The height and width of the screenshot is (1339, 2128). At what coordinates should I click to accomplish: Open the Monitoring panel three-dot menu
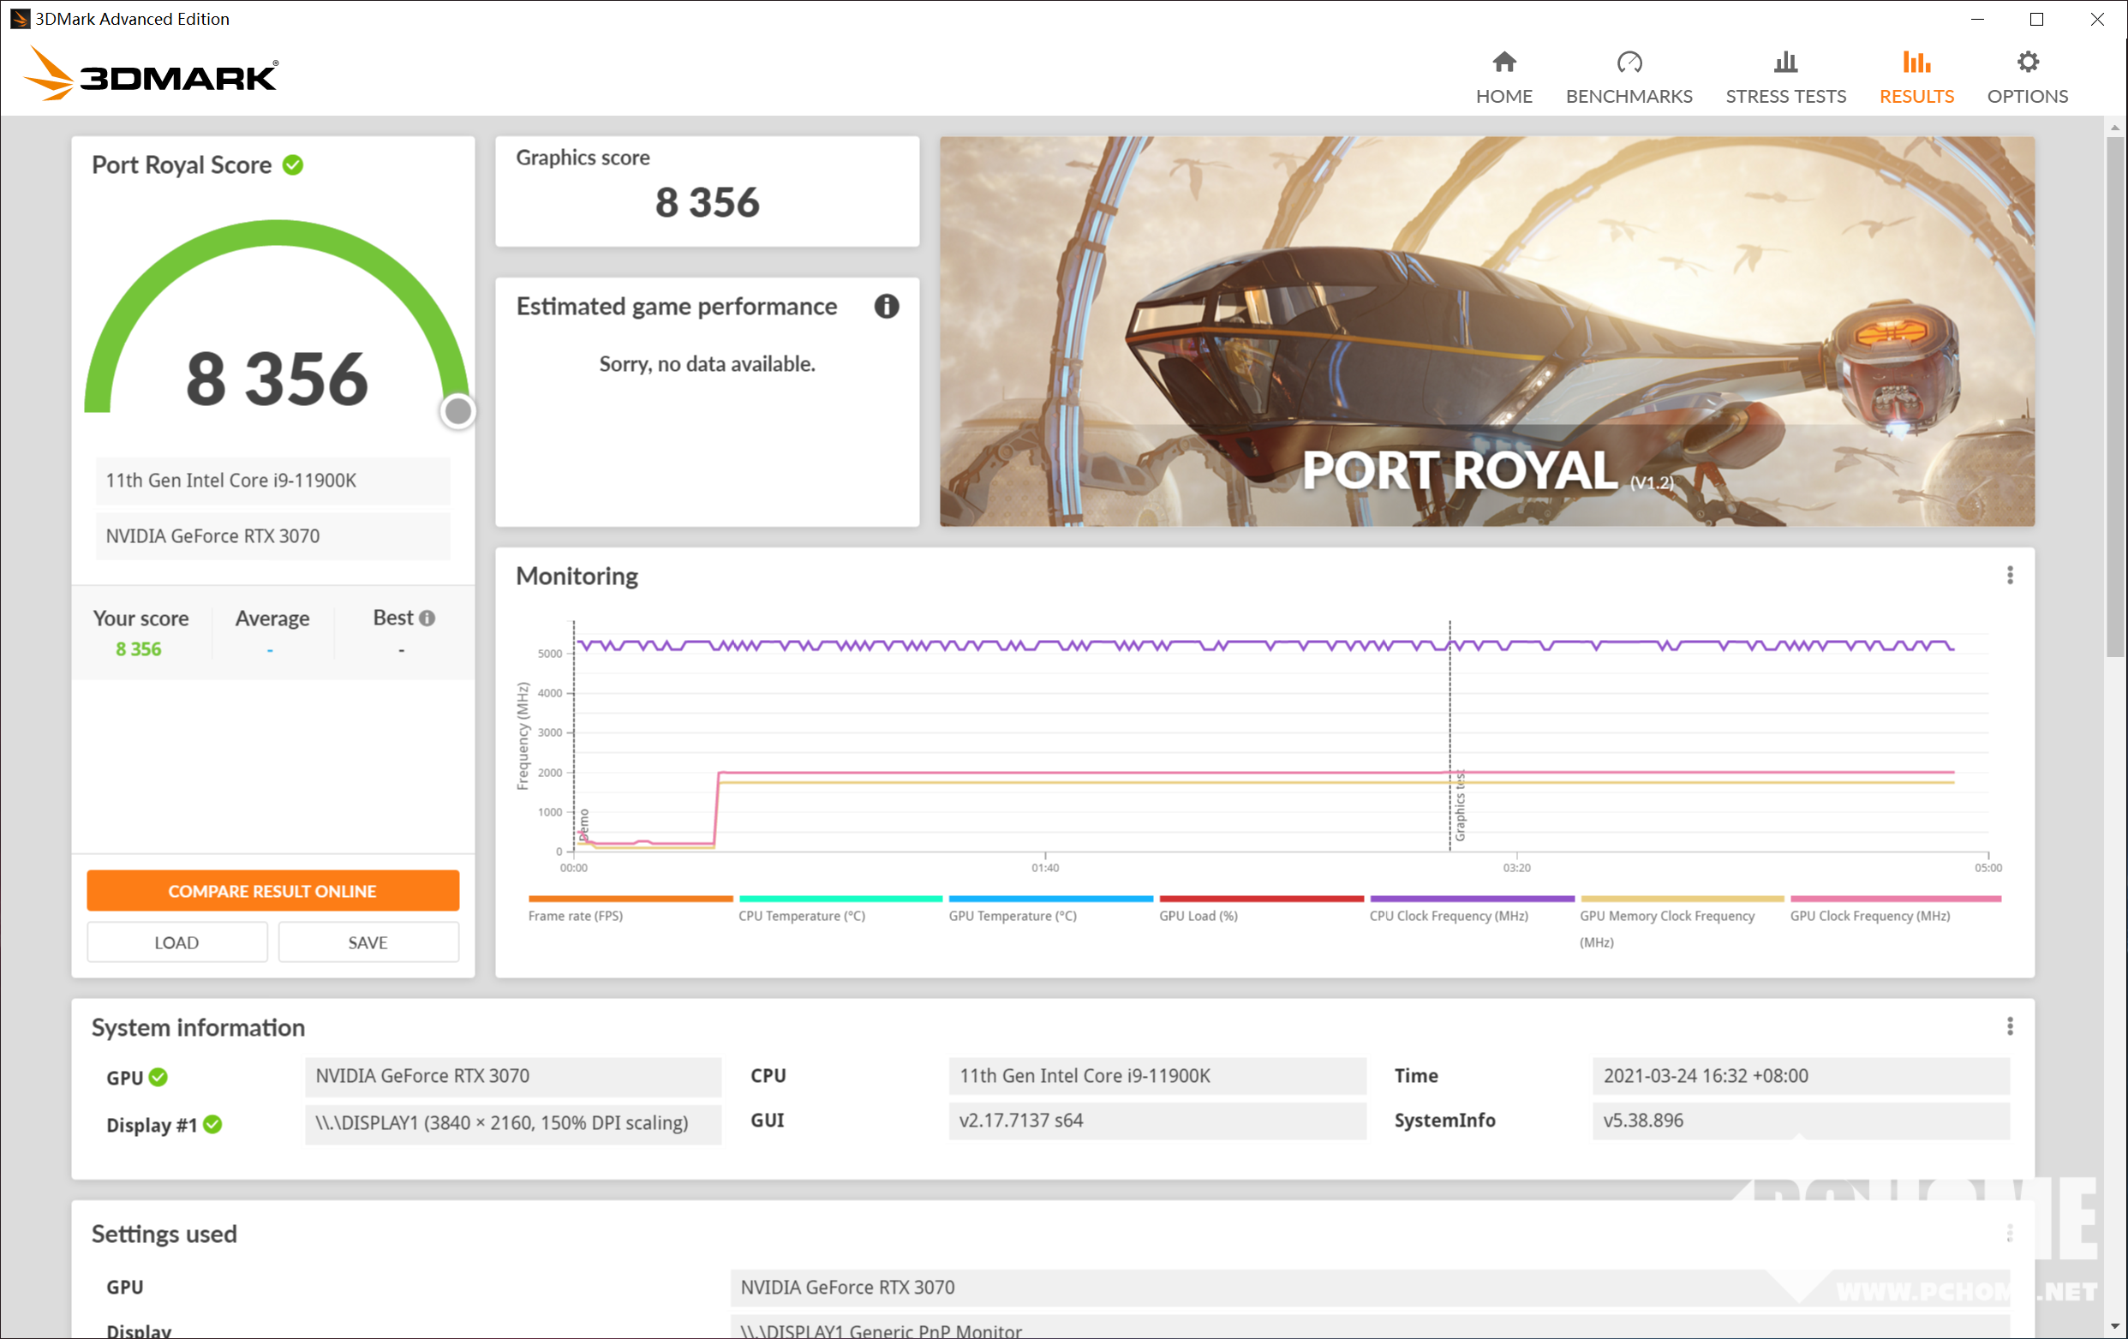(x=2009, y=576)
